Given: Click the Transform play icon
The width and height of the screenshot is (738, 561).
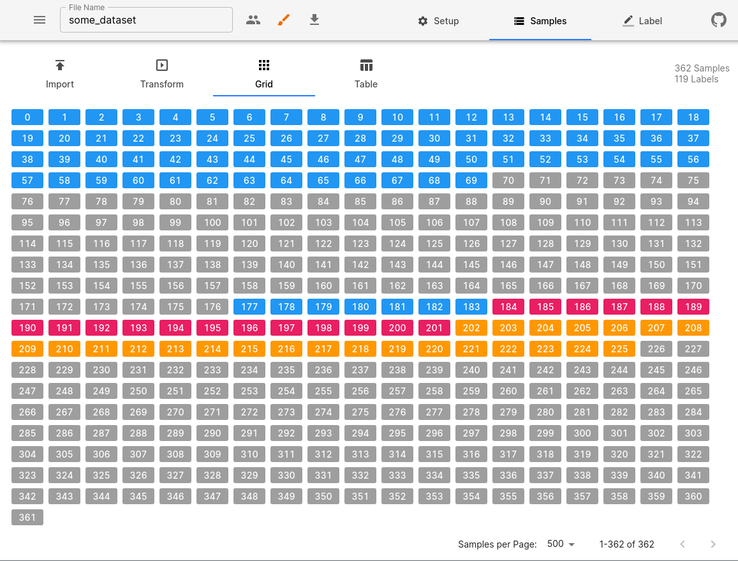Looking at the screenshot, I should [x=162, y=65].
